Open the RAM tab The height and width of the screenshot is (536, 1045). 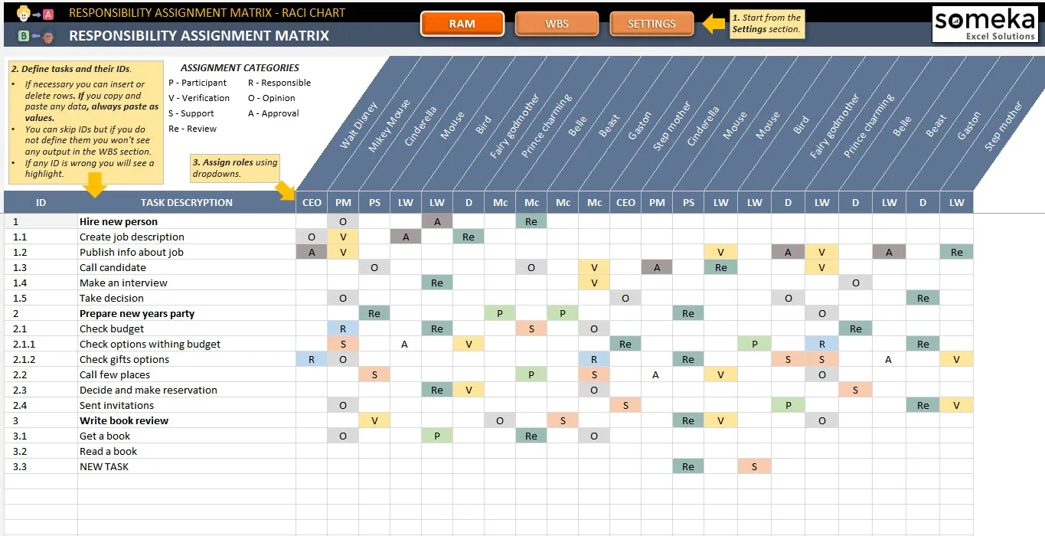(462, 24)
